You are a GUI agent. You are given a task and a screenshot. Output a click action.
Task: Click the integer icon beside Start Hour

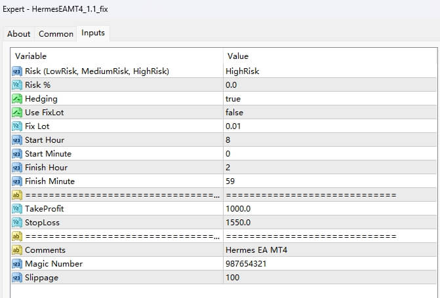(x=17, y=140)
